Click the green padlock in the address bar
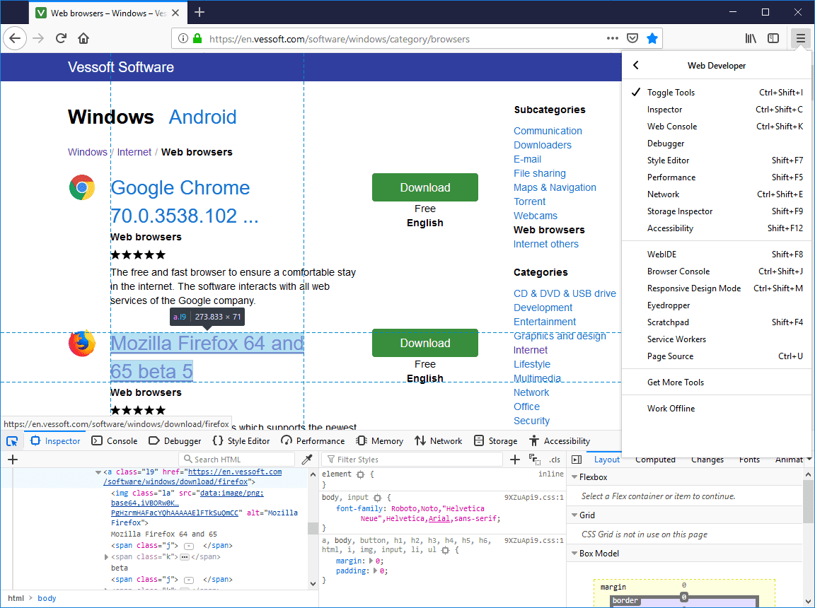This screenshot has width=815, height=608. tap(197, 38)
